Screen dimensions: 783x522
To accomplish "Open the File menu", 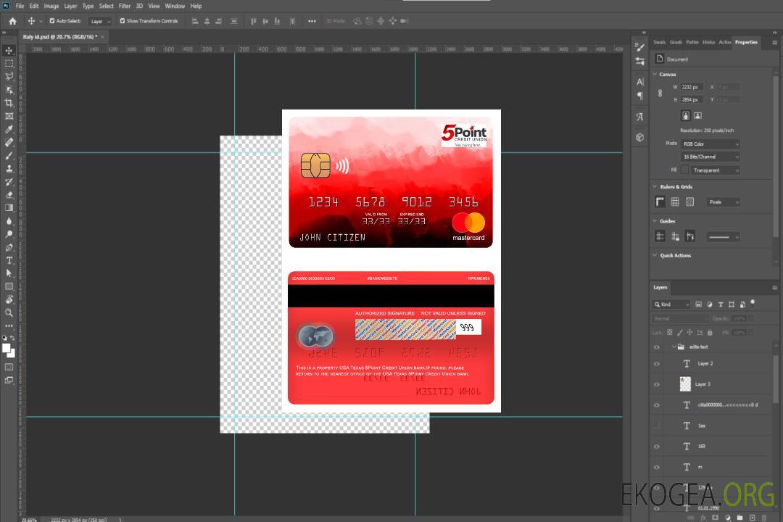I will tap(20, 6).
